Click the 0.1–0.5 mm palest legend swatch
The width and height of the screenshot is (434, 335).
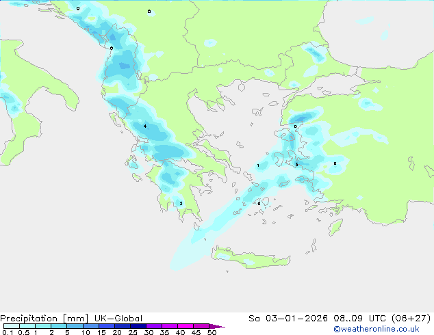(12, 326)
